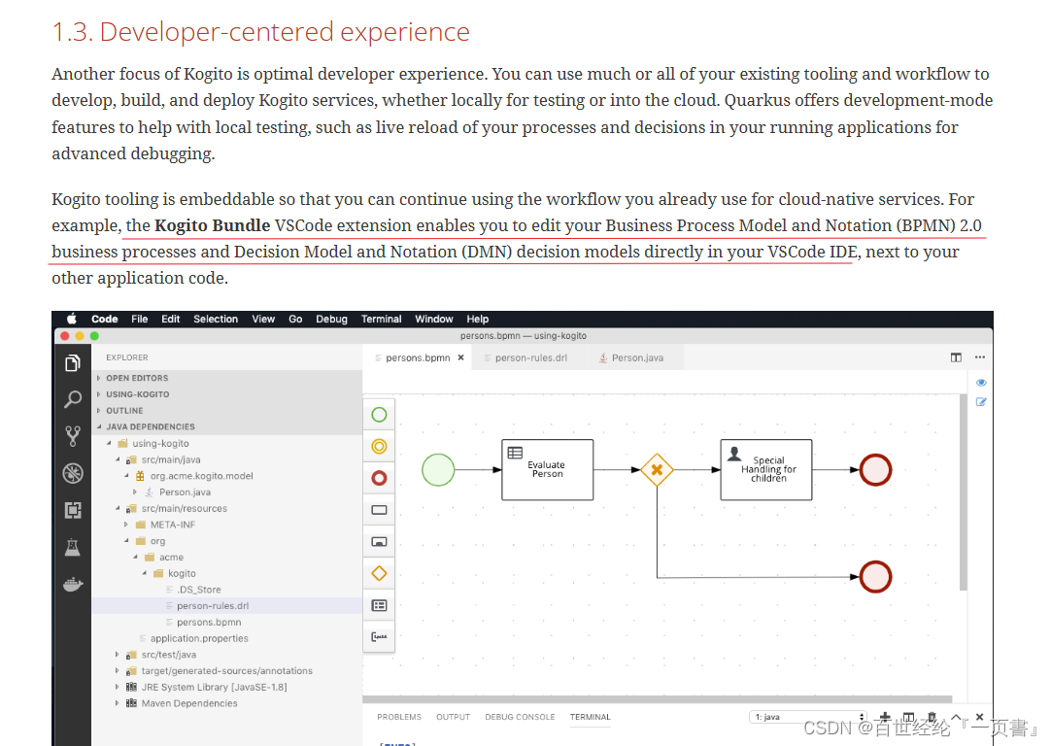Add a new terminal with plus icon

pos(885,717)
